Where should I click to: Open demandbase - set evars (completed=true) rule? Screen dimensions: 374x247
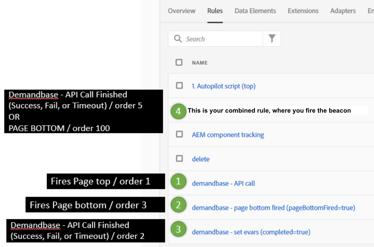[251, 232]
